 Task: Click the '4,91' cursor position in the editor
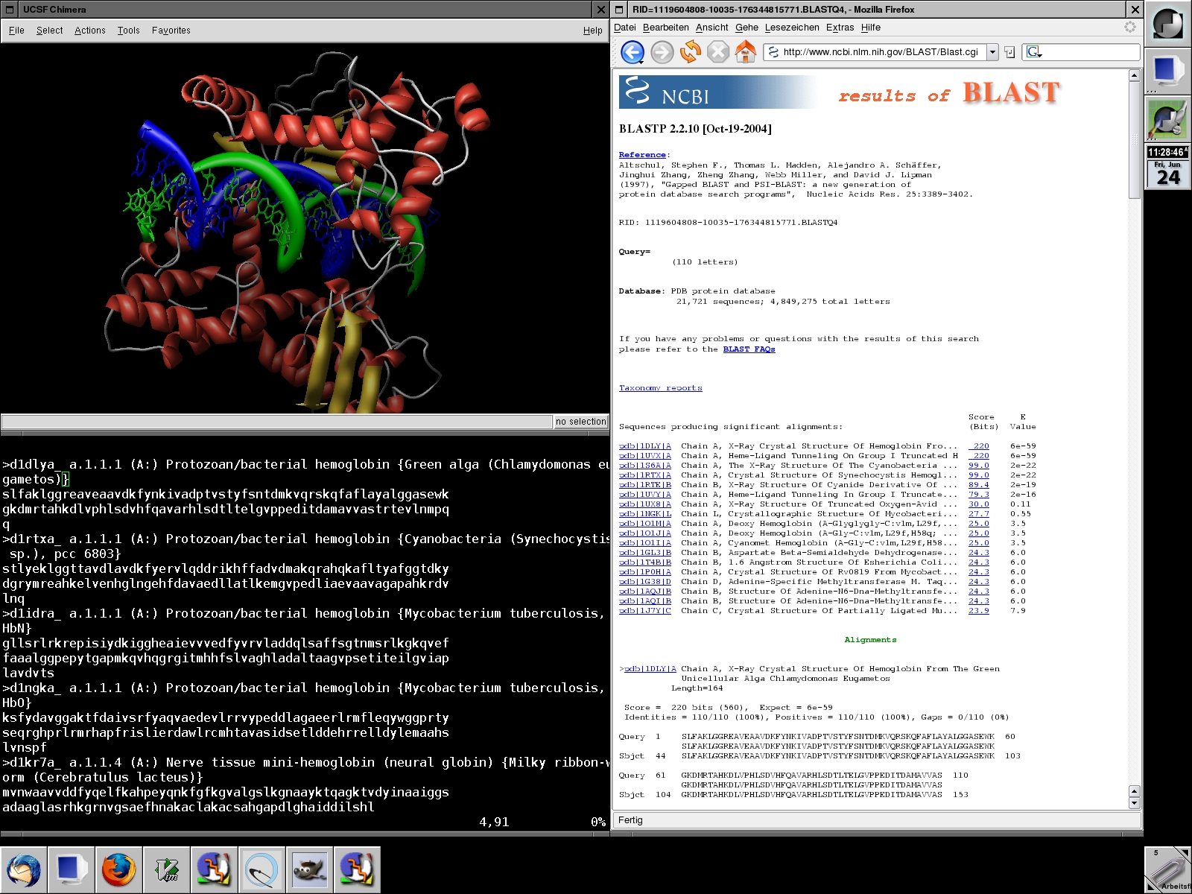tap(494, 822)
